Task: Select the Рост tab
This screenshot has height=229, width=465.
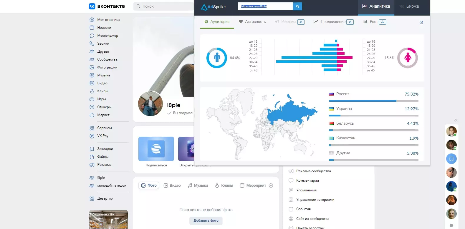Action: coord(374,22)
